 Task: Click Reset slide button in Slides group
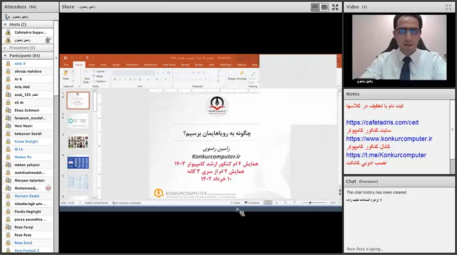[x=99, y=76]
